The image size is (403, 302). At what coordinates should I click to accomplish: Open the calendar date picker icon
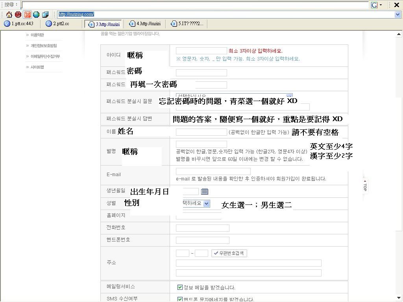[x=205, y=192]
